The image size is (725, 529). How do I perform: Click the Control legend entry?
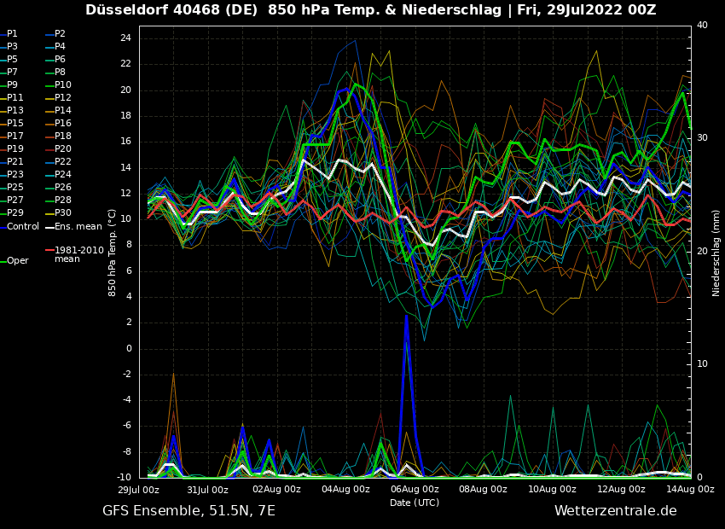coord(23,227)
